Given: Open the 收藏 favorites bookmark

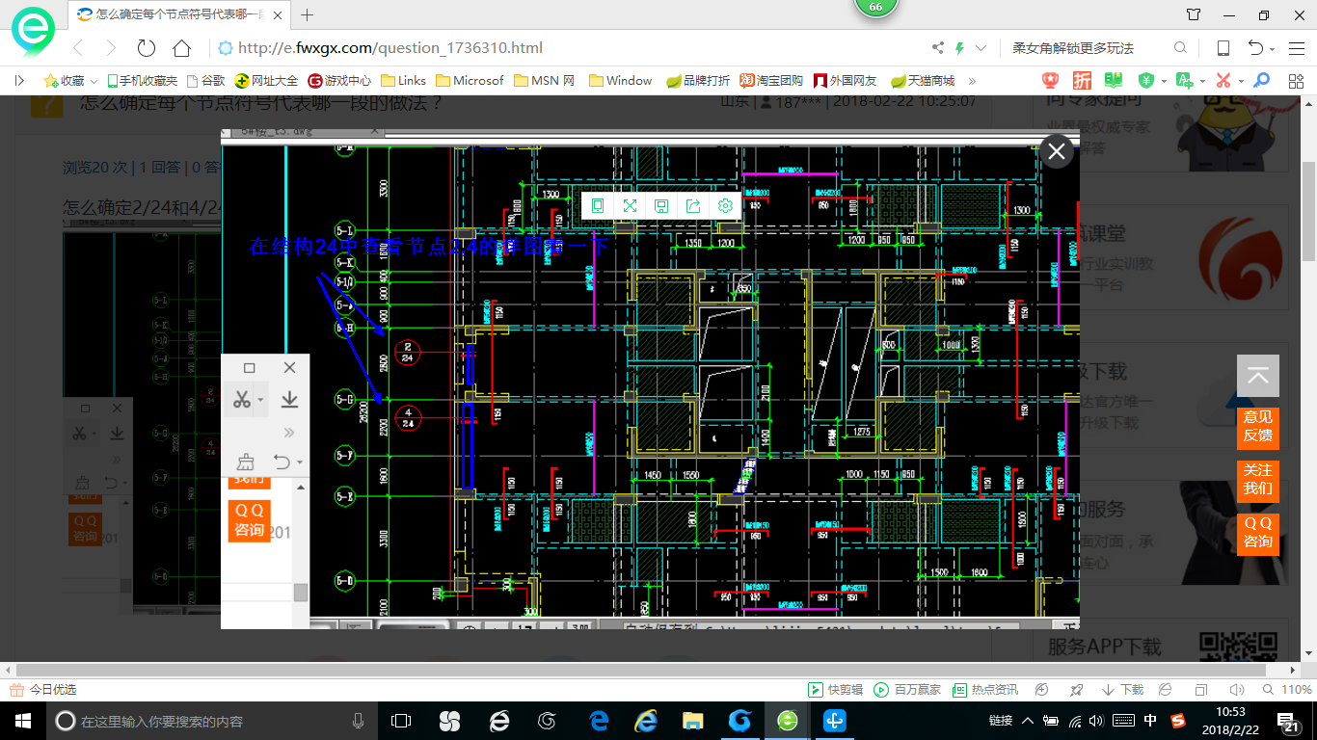Looking at the screenshot, I should (64, 81).
